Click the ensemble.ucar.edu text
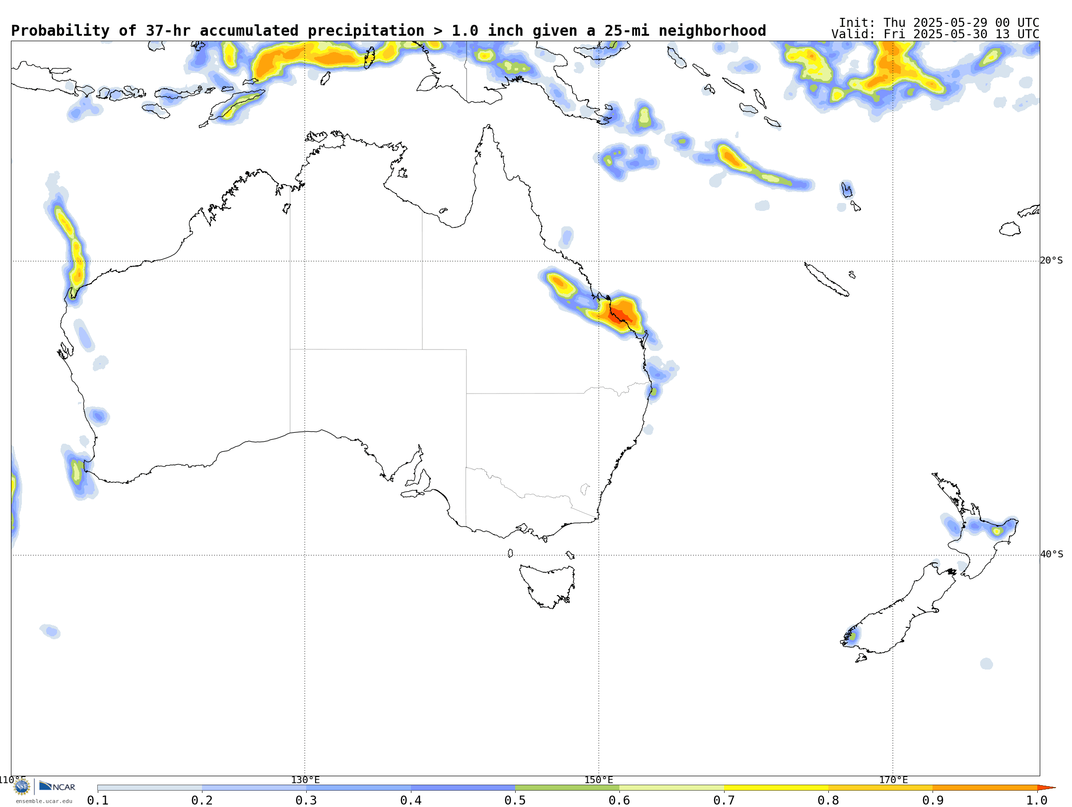Image resolution: width=1072 pixels, height=807 pixels. [44, 801]
